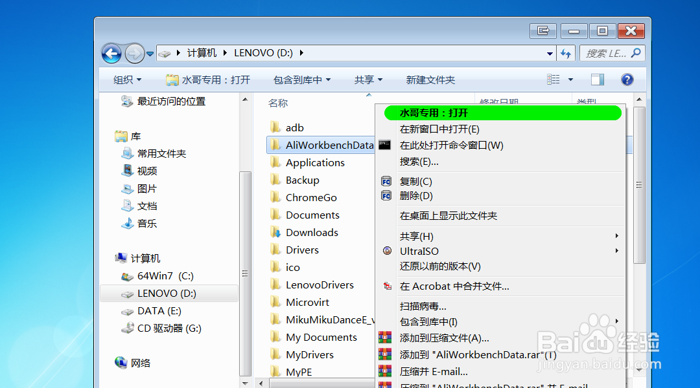This screenshot has width=700, height=388.
Task: Choose 复制(C) in context menu
Action: tap(500, 181)
